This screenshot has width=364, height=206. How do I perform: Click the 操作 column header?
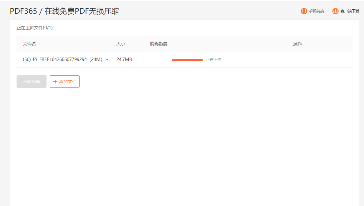click(297, 44)
